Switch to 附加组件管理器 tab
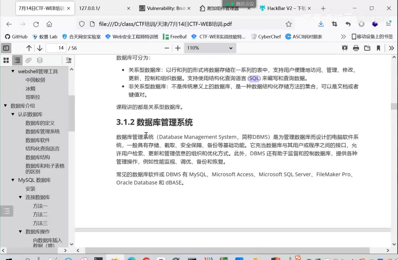Viewport: 398px width, 260px height. [225, 8]
